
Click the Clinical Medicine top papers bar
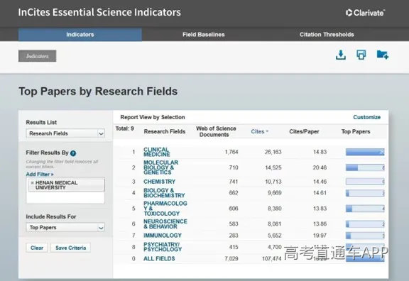[x=365, y=152]
